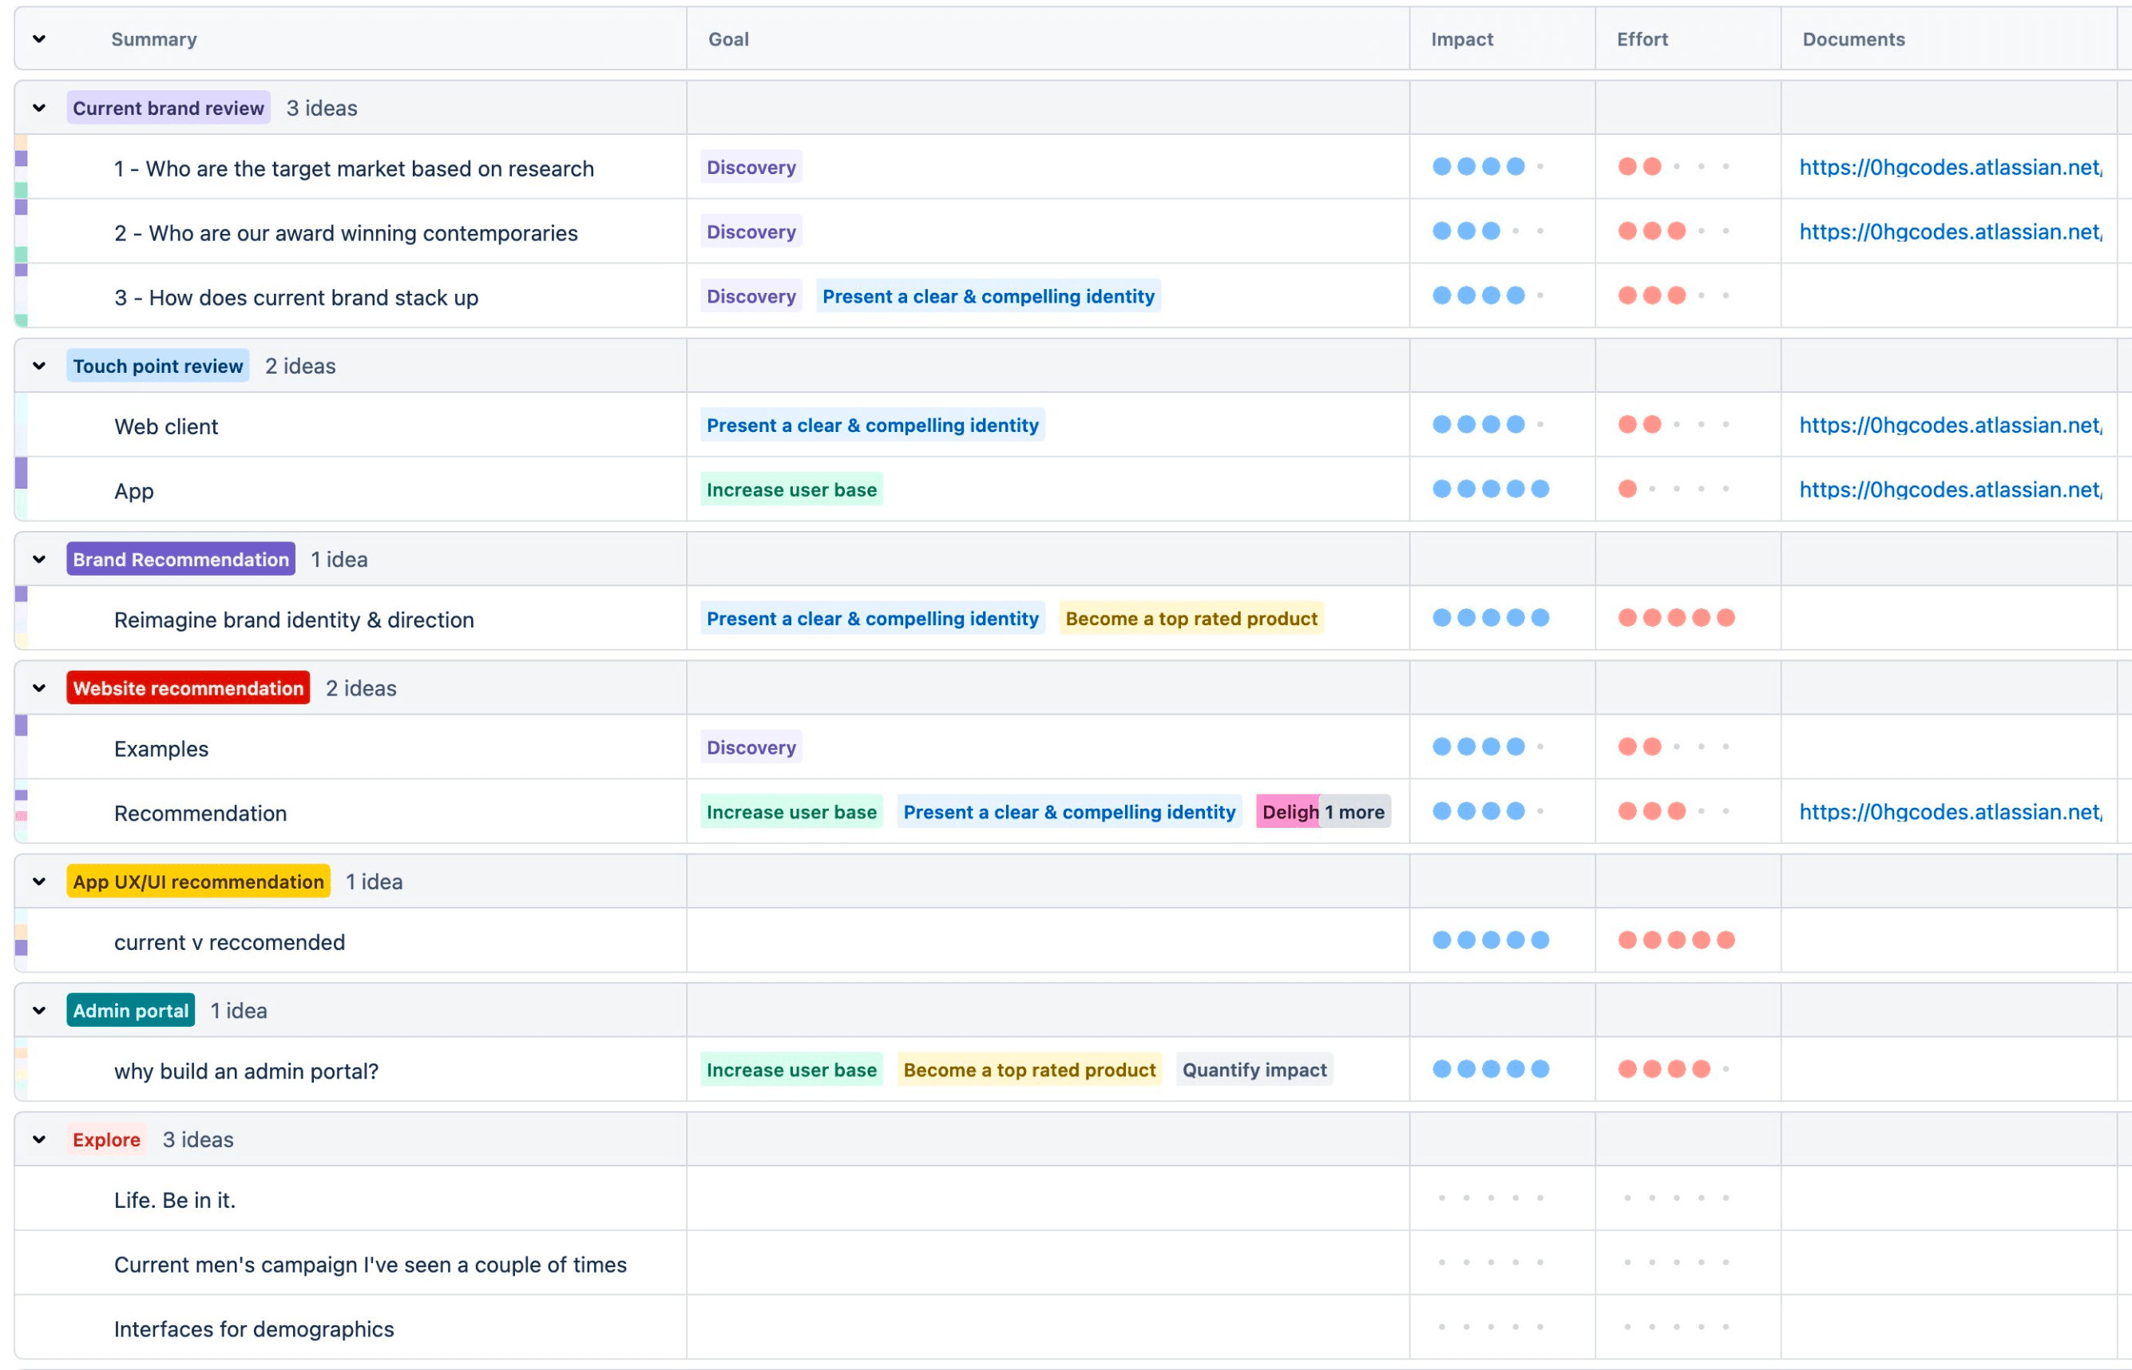2132x1370 pixels.
Task: Open idea '2 - Who are our award winning contemporaries'
Action: [345, 233]
